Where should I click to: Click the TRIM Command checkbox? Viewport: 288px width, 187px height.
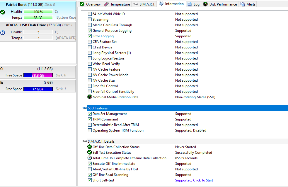pyautogui.click(x=90, y=119)
